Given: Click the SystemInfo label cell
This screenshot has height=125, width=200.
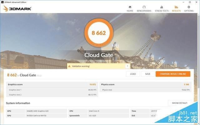Looking at the screenshot, I should pyautogui.click(x=78, y=116).
